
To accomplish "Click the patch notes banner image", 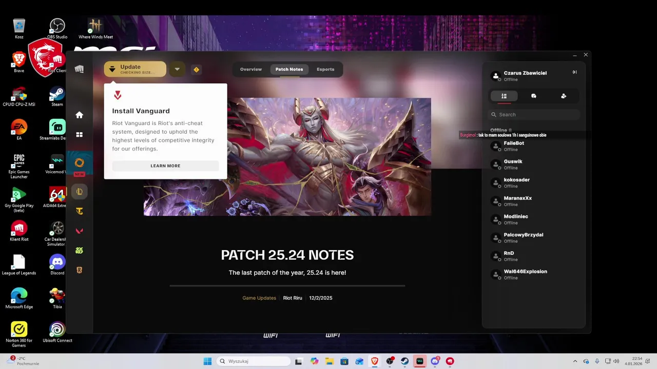I will coord(287,157).
